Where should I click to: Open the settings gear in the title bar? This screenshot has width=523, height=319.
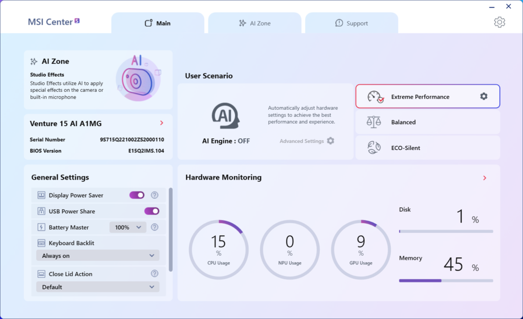(x=500, y=22)
